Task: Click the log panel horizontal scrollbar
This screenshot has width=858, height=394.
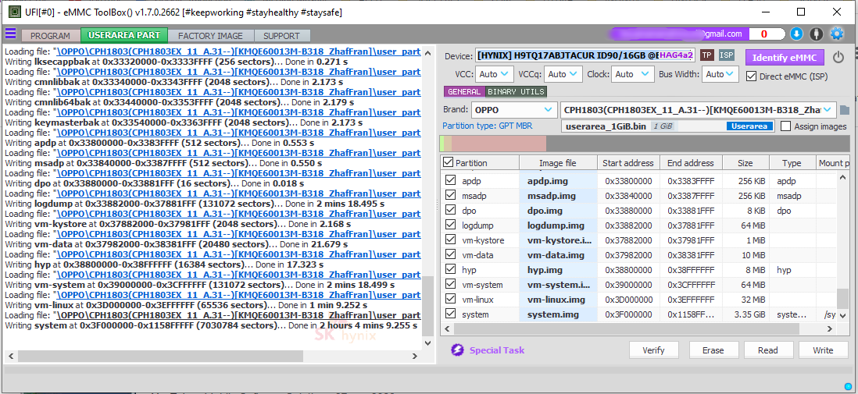Action: coord(159,356)
